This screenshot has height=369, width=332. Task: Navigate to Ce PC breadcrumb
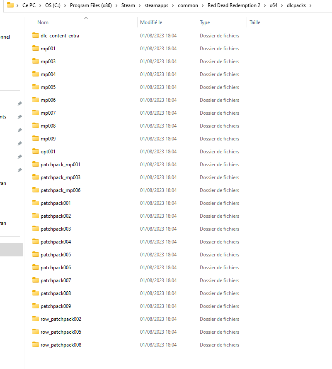(x=29, y=5)
